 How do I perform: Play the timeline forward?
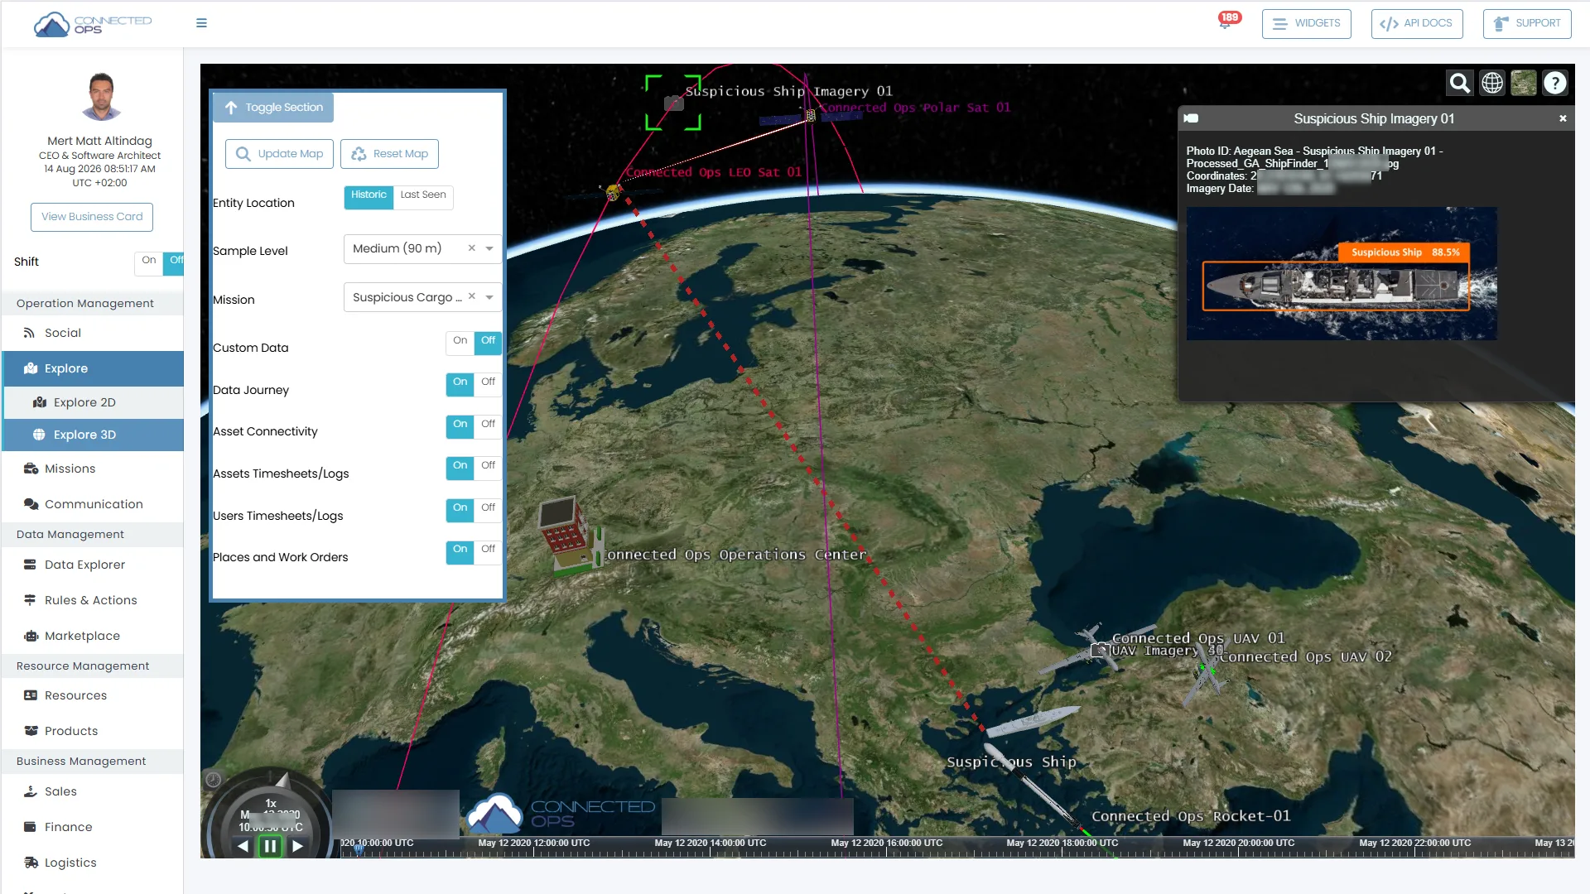[297, 846]
